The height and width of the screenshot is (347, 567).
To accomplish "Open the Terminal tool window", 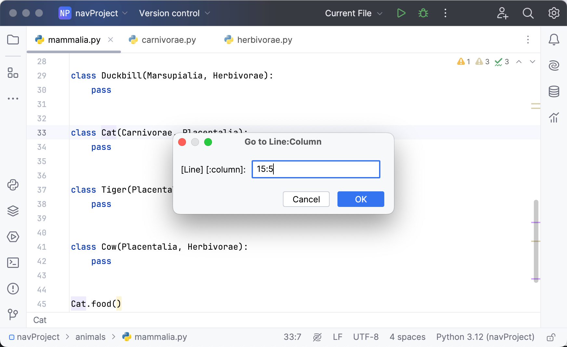I will 13,263.
